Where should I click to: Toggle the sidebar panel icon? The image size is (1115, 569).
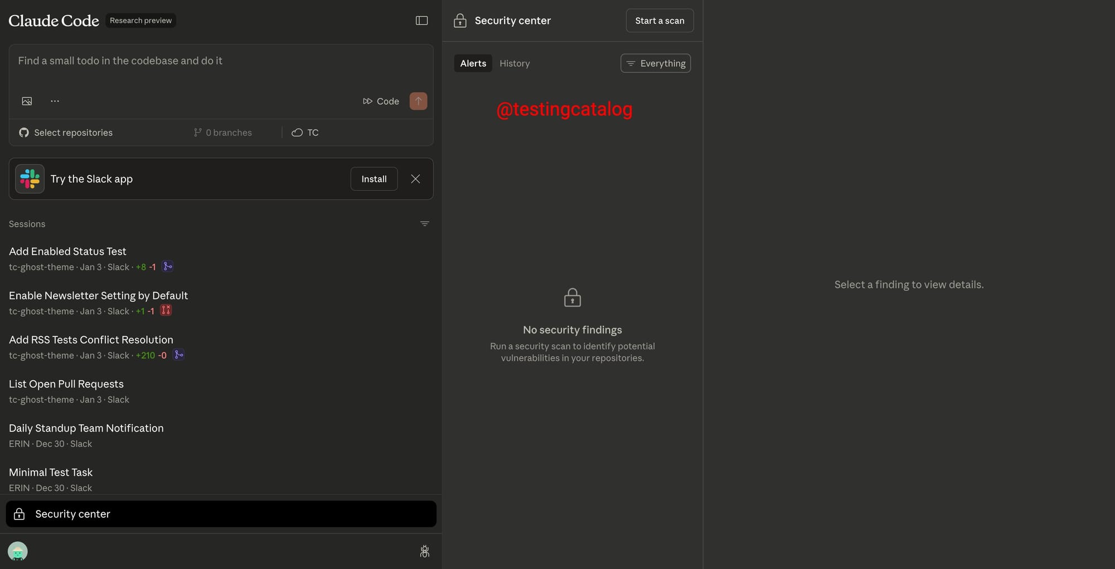click(421, 21)
